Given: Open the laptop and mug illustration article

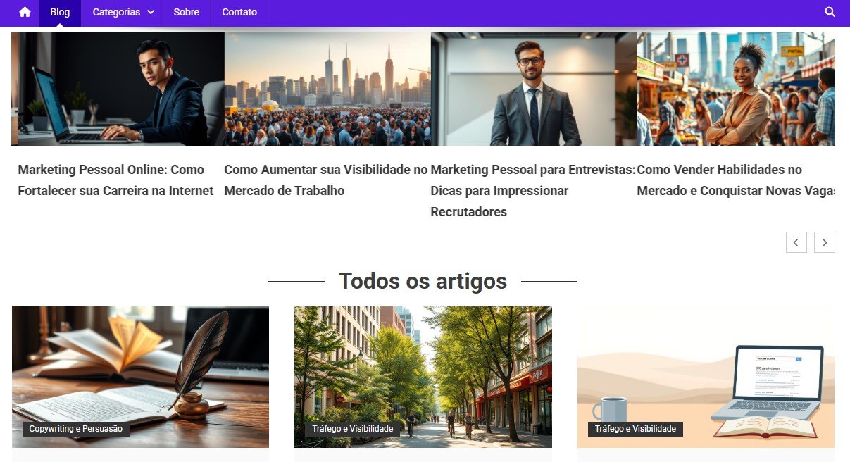Looking at the screenshot, I should click(x=706, y=377).
